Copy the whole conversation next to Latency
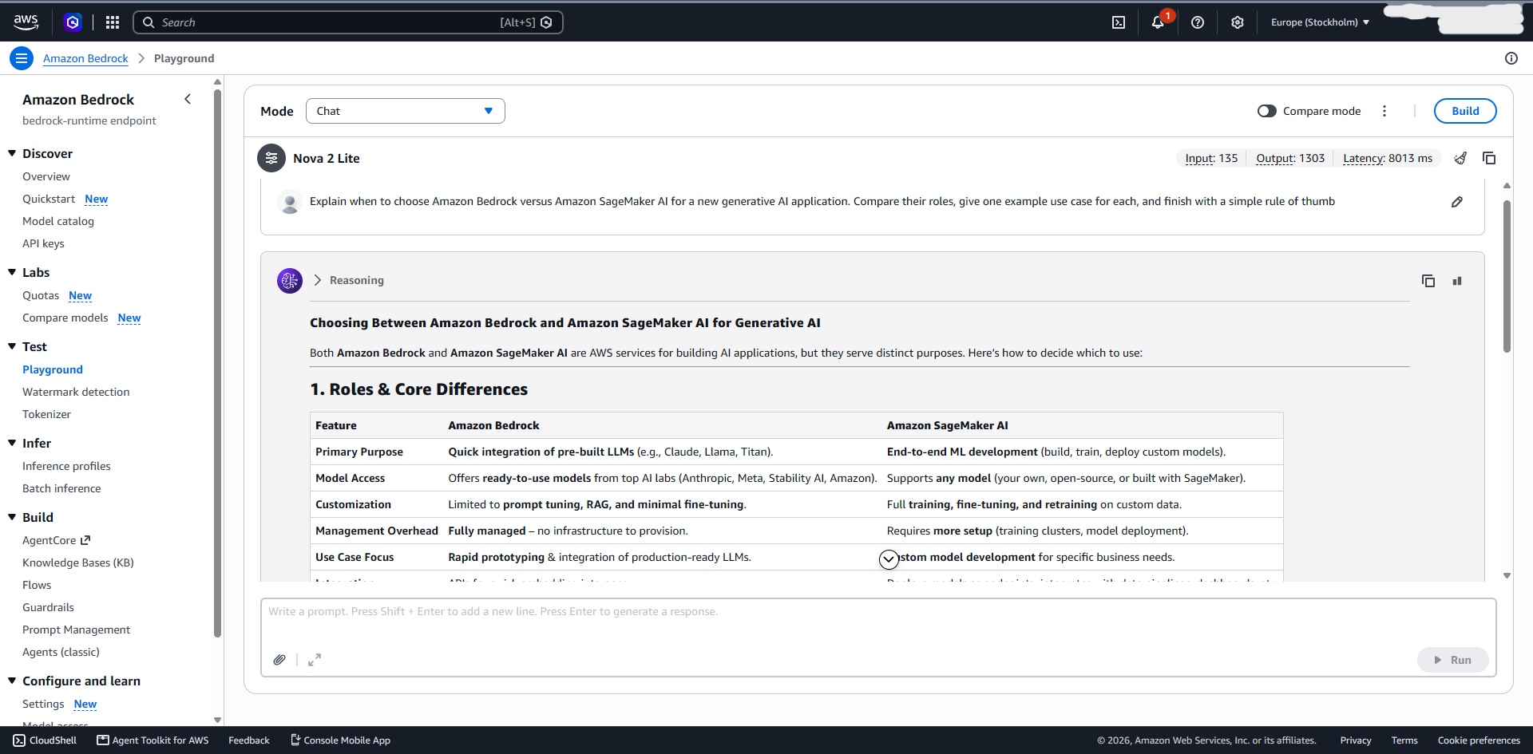The height and width of the screenshot is (754, 1533). coord(1489,158)
